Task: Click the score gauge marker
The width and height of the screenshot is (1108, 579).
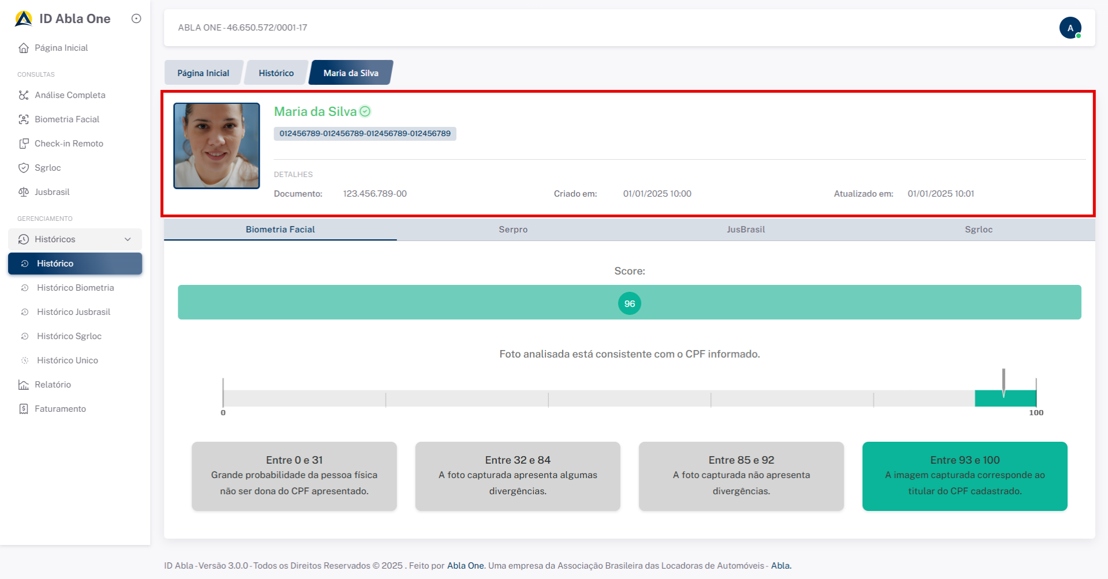Action: click(x=1004, y=383)
